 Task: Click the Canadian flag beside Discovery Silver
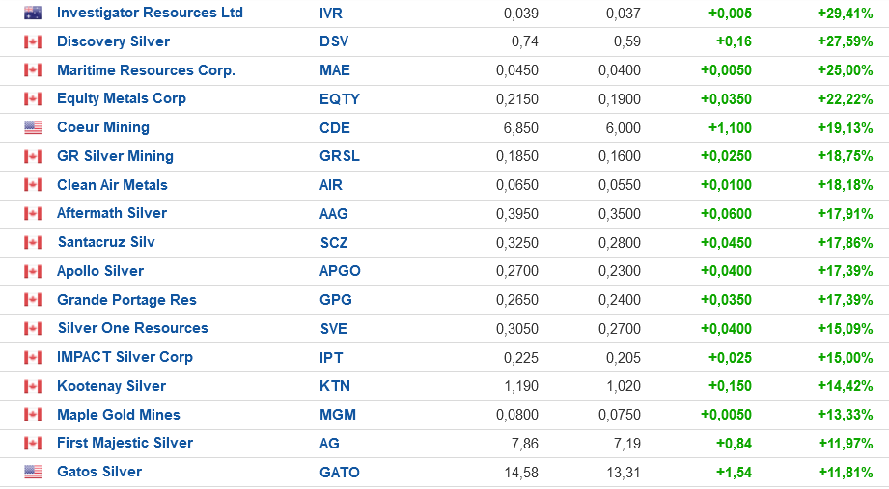point(33,41)
